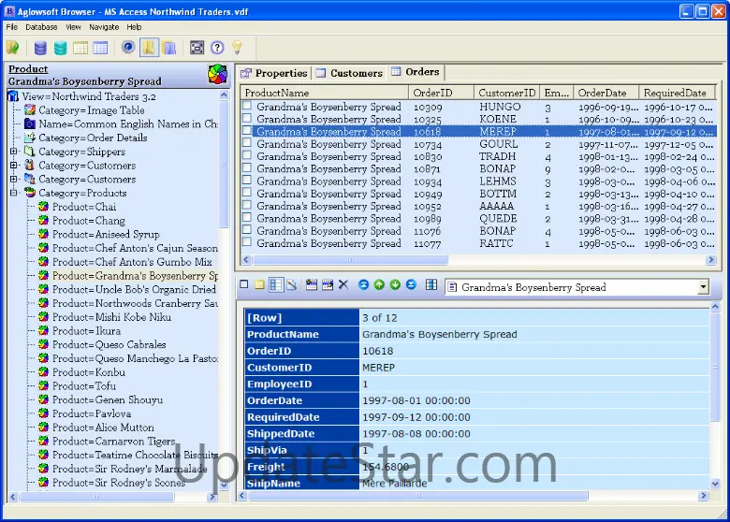Open the Grandma's Boysenberry Spread dropdown
The height and width of the screenshot is (522, 730).
pos(703,287)
